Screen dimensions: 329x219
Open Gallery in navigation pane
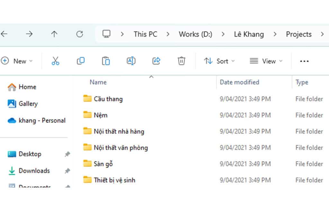22,104
